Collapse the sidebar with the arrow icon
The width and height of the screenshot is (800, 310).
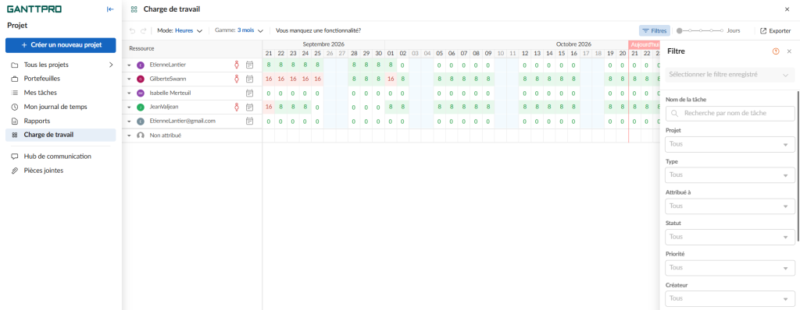click(x=109, y=9)
